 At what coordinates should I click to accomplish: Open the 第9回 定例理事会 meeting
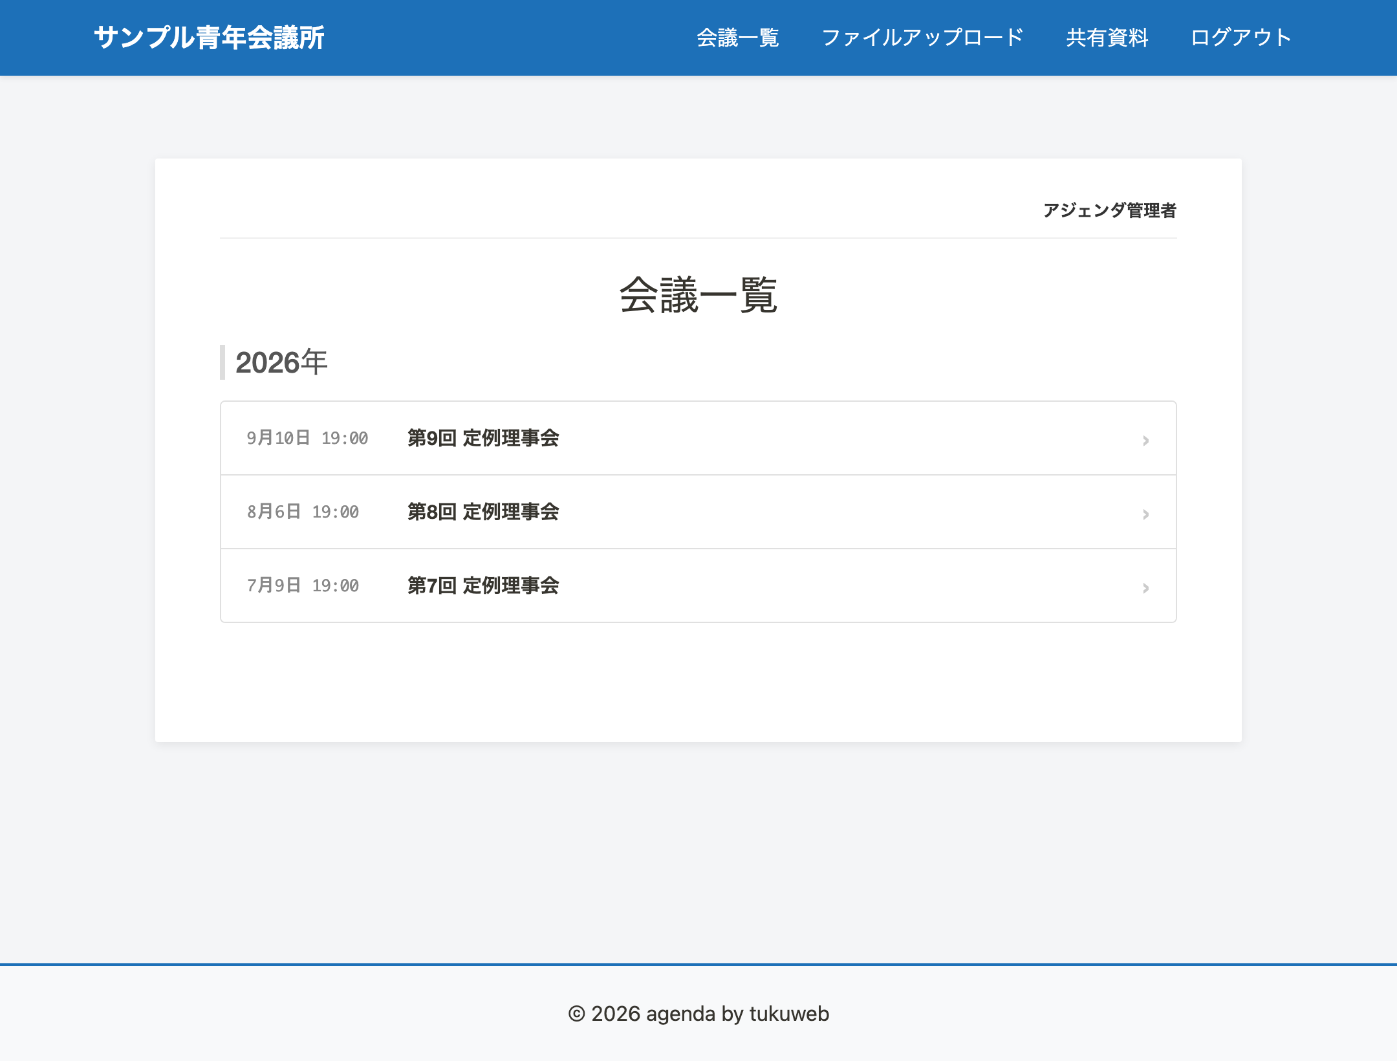(x=698, y=438)
